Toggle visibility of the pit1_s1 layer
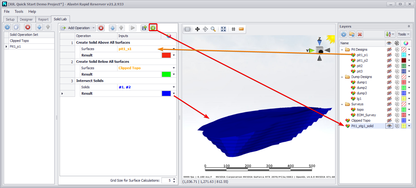 point(389,55)
